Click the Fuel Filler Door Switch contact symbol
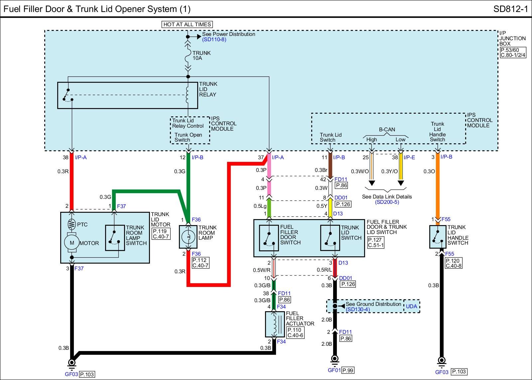The height and width of the screenshot is (380, 532). (x=269, y=238)
